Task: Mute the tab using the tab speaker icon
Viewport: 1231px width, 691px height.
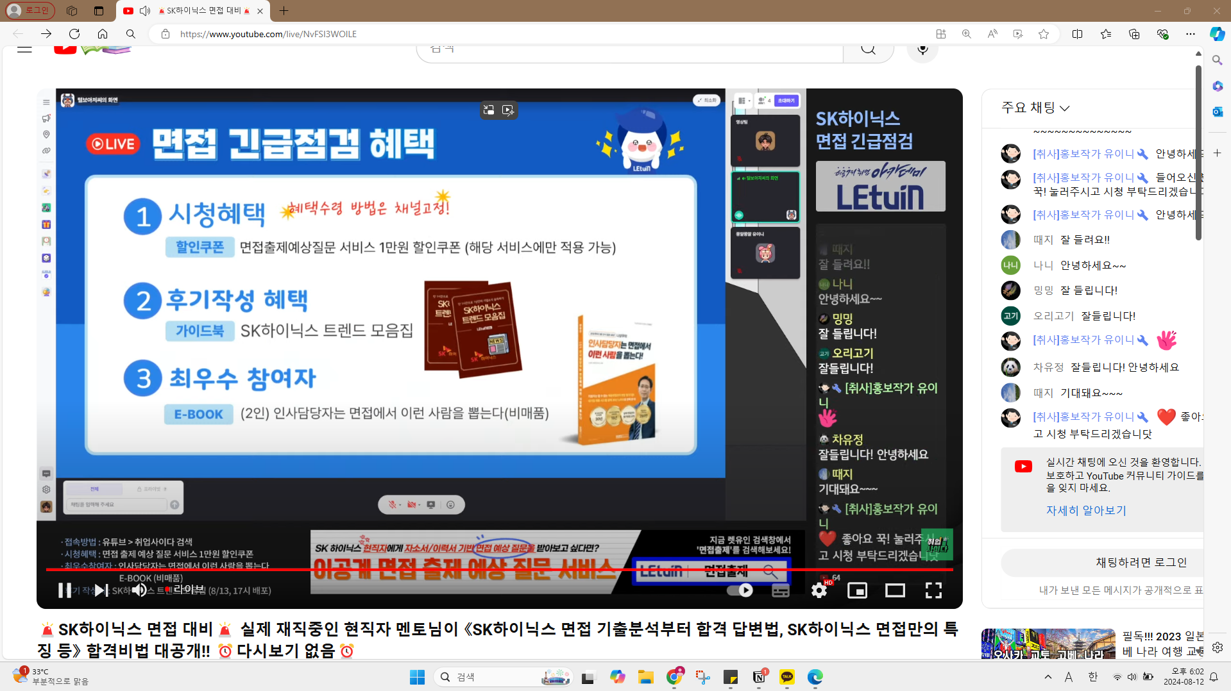Action: click(x=146, y=11)
